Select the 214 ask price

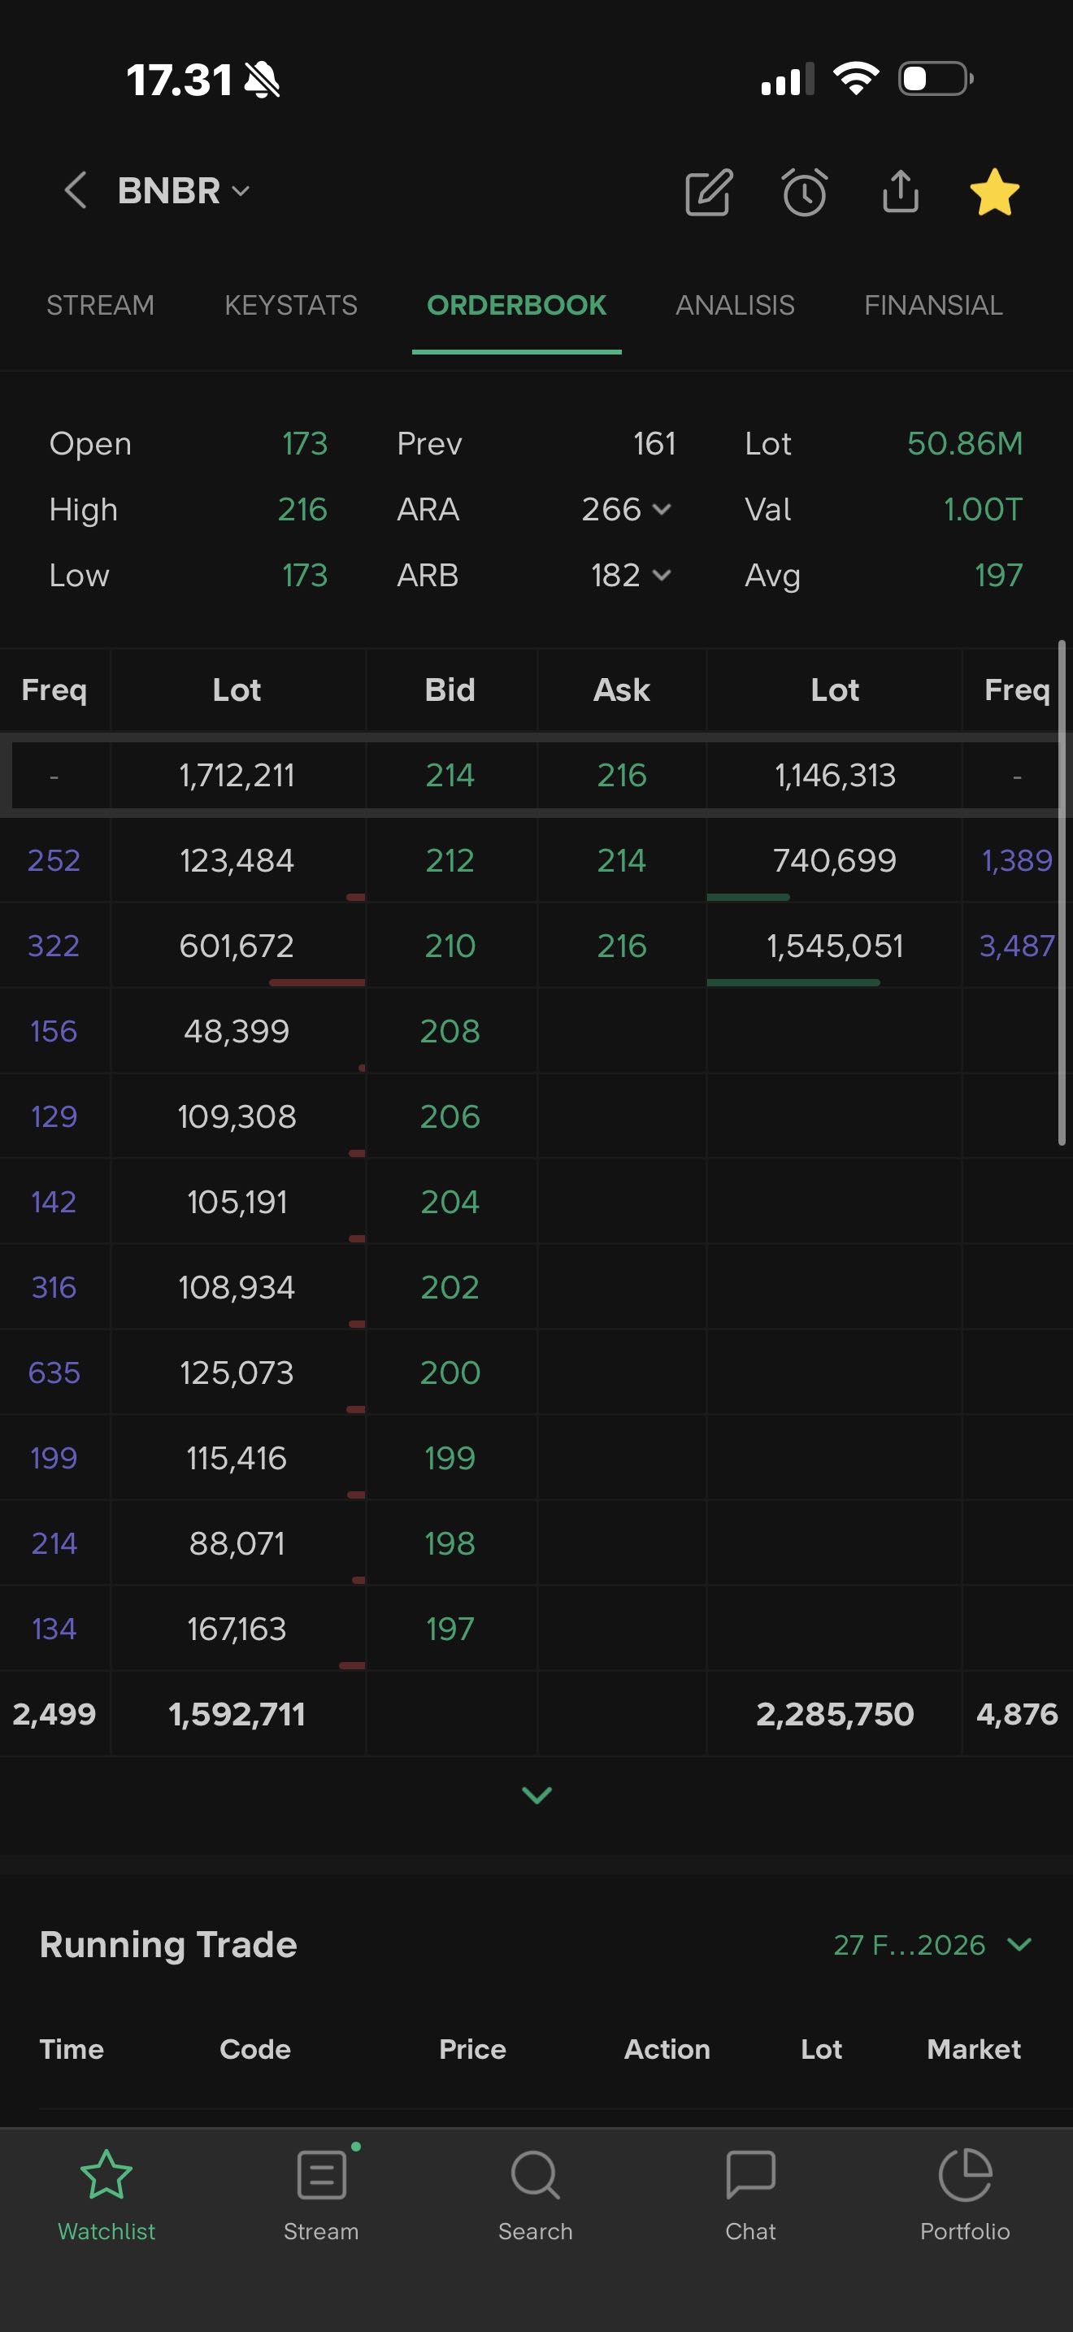(622, 860)
